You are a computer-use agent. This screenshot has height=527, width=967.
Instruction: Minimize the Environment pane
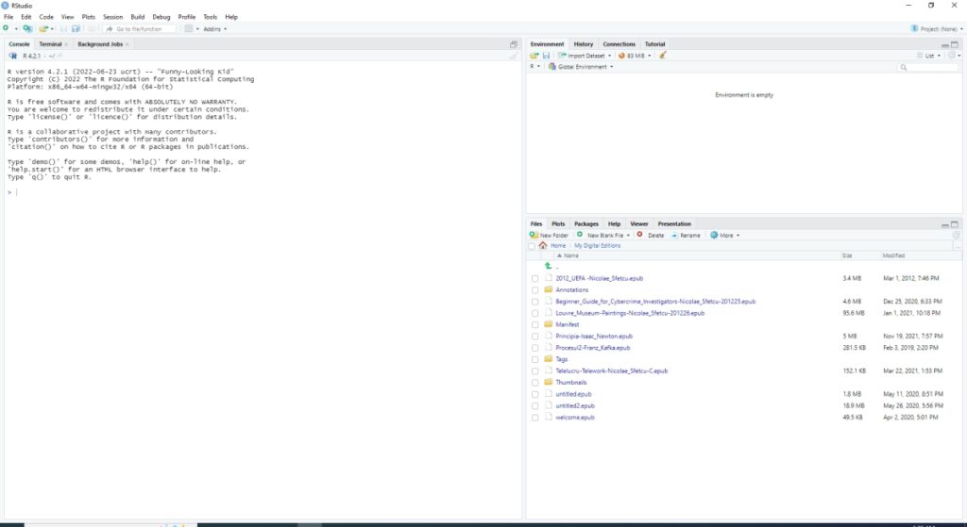[x=944, y=45]
